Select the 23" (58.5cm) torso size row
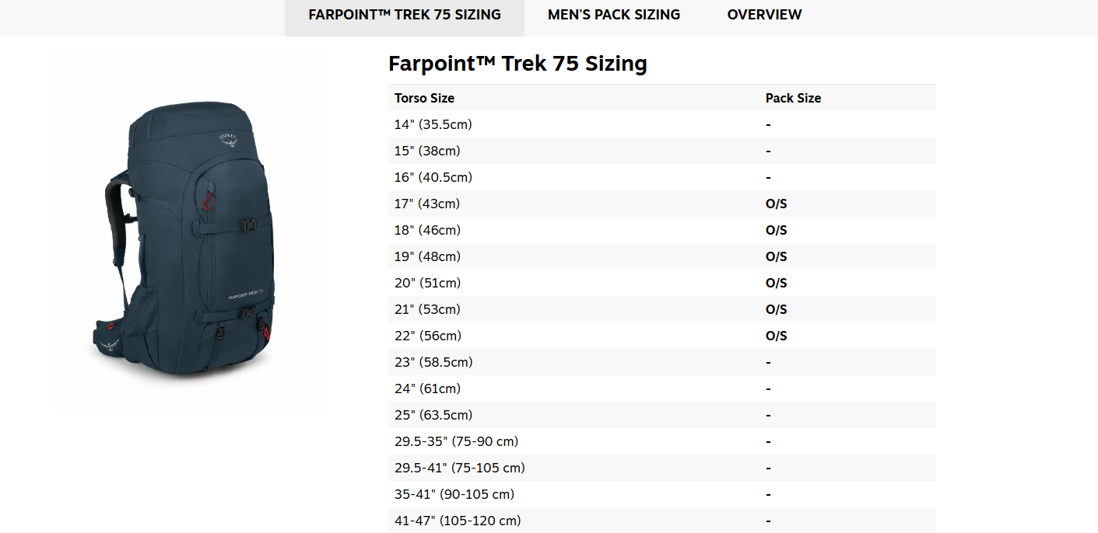Image resolution: width=1098 pixels, height=533 pixels. coord(433,362)
